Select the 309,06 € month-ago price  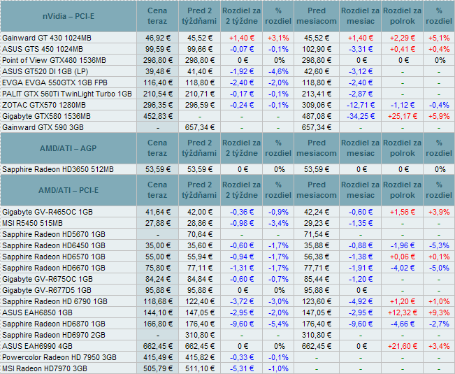[317, 105]
